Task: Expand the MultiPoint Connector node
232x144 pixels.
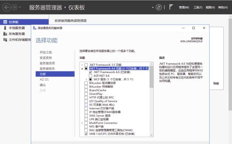Action: point(82,123)
